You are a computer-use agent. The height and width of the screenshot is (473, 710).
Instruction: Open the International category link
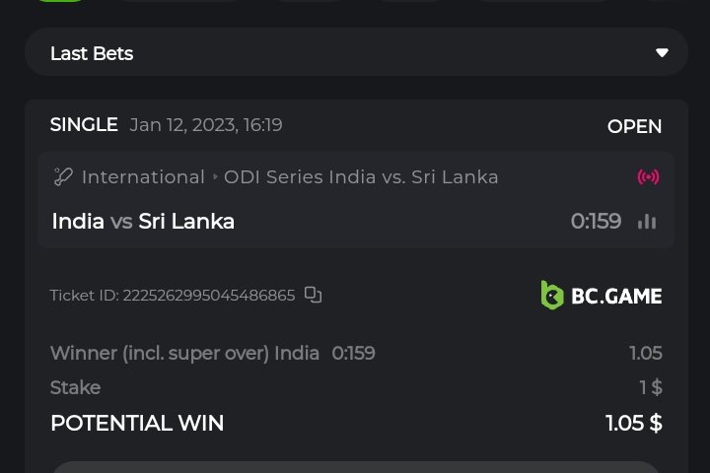coord(143,177)
